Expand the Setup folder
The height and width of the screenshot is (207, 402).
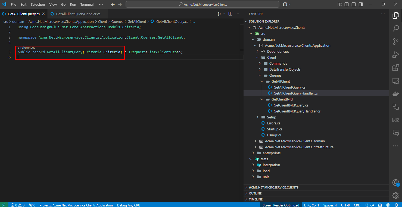(x=257, y=117)
